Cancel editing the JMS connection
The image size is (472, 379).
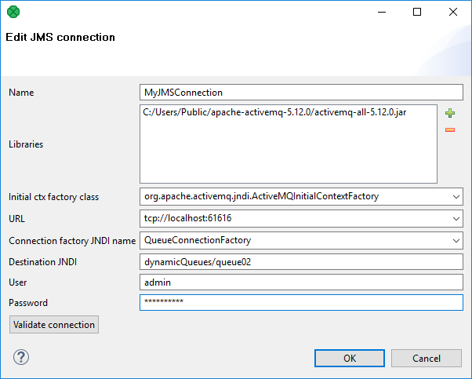tap(426, 358)
